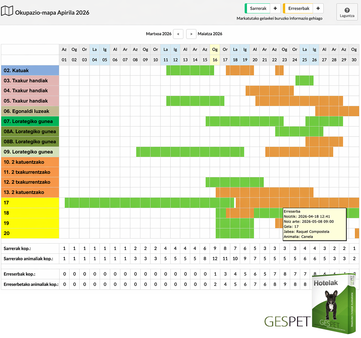Select room 07. Lorategiko gunea
This screenshot has width=361, height=338.
(x=30, y=121)
